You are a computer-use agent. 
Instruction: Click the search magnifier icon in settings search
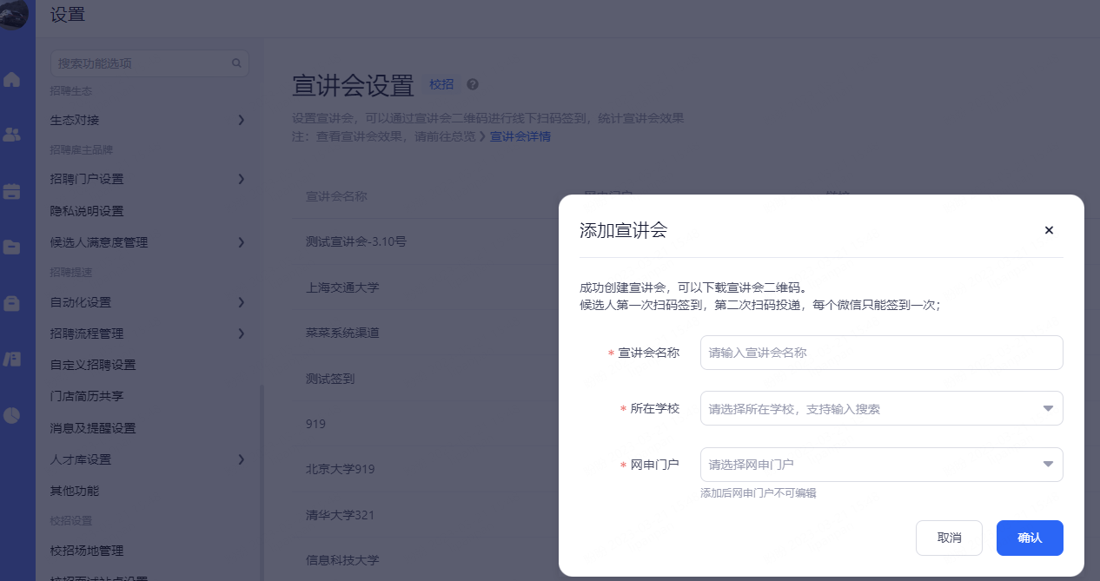point(236,63)
